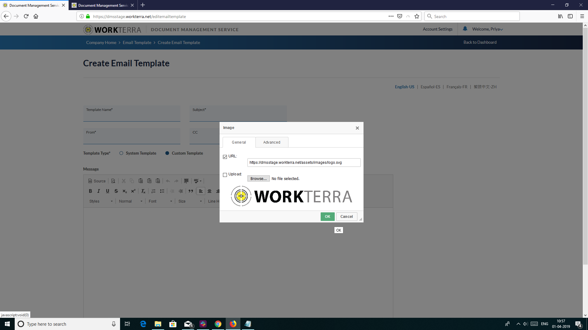Click the notification bell icon

click(465, 29)
